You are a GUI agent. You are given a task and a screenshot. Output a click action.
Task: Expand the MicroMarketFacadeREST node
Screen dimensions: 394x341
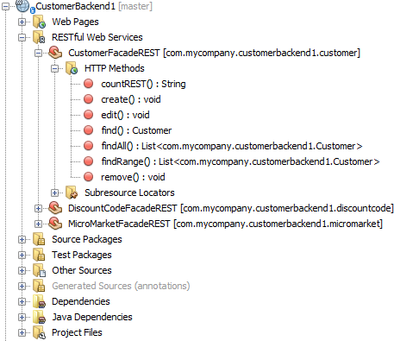pyautogui.click(x=38, y=224)
